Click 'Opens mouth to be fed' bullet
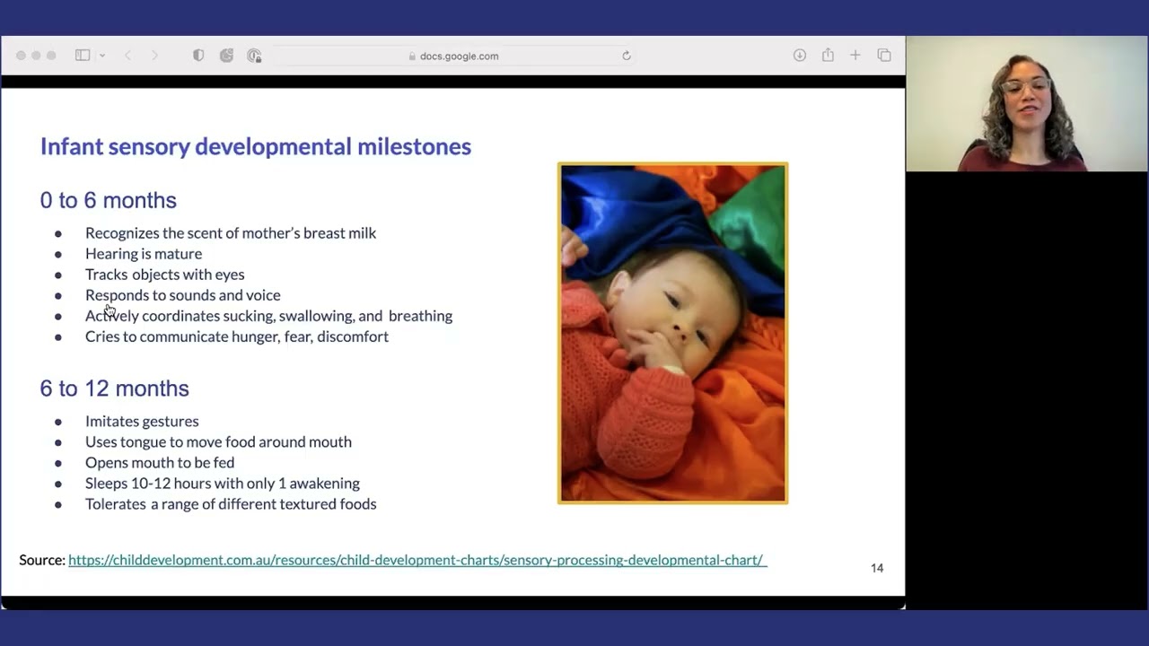The height and width of the screenshot is (646, 1149). pyautogui.click(x=160, y=463)
